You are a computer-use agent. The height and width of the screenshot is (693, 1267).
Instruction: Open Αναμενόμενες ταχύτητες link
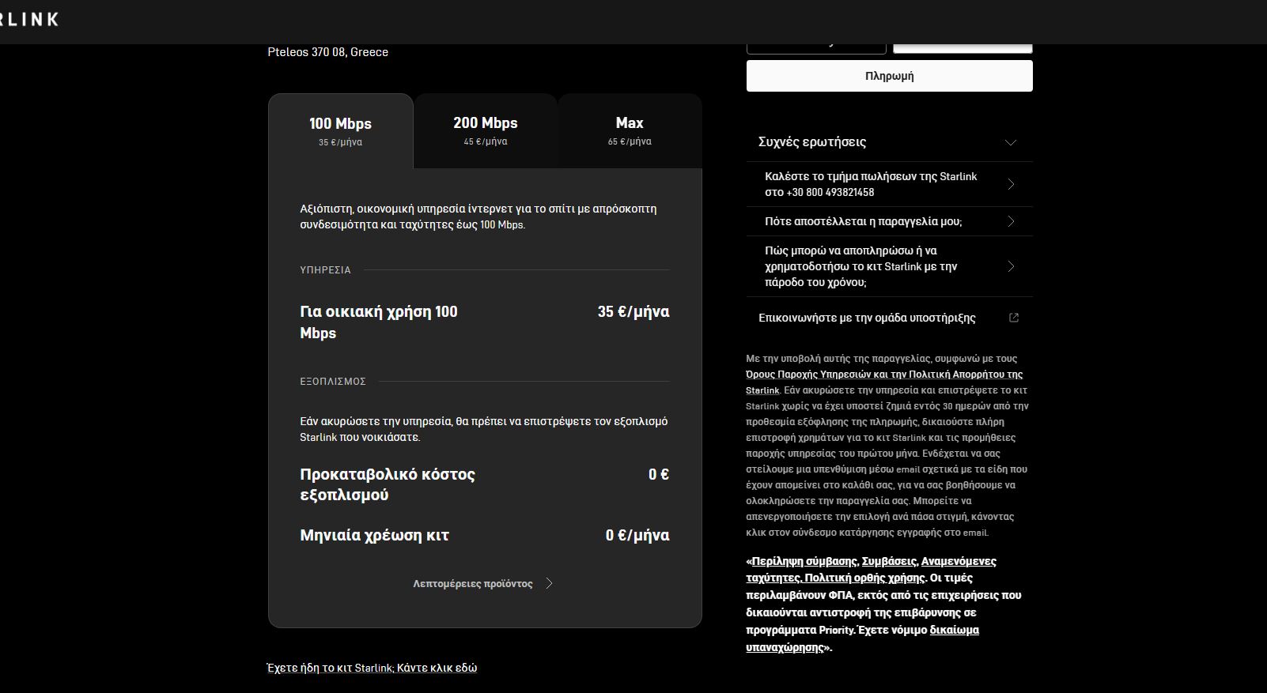871,569
